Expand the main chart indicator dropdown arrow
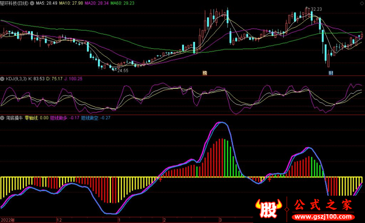Image resolution: width=365 pixels, height=223 pixels. (x=3, y=3)
